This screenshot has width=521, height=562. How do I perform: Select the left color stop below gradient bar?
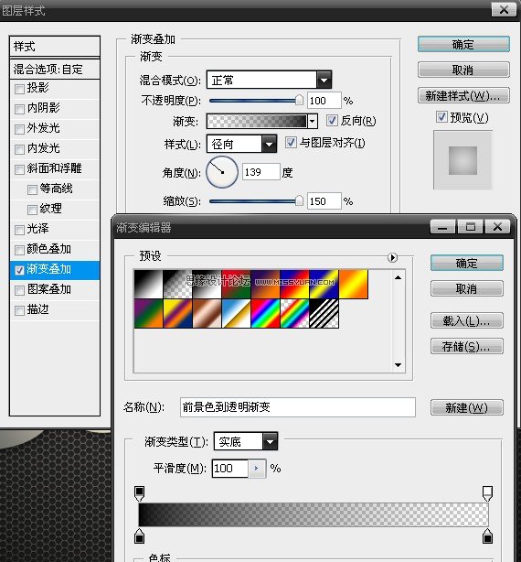139,535
